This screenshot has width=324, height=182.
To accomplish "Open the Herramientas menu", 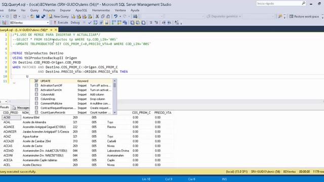I will tap(101, 10).
